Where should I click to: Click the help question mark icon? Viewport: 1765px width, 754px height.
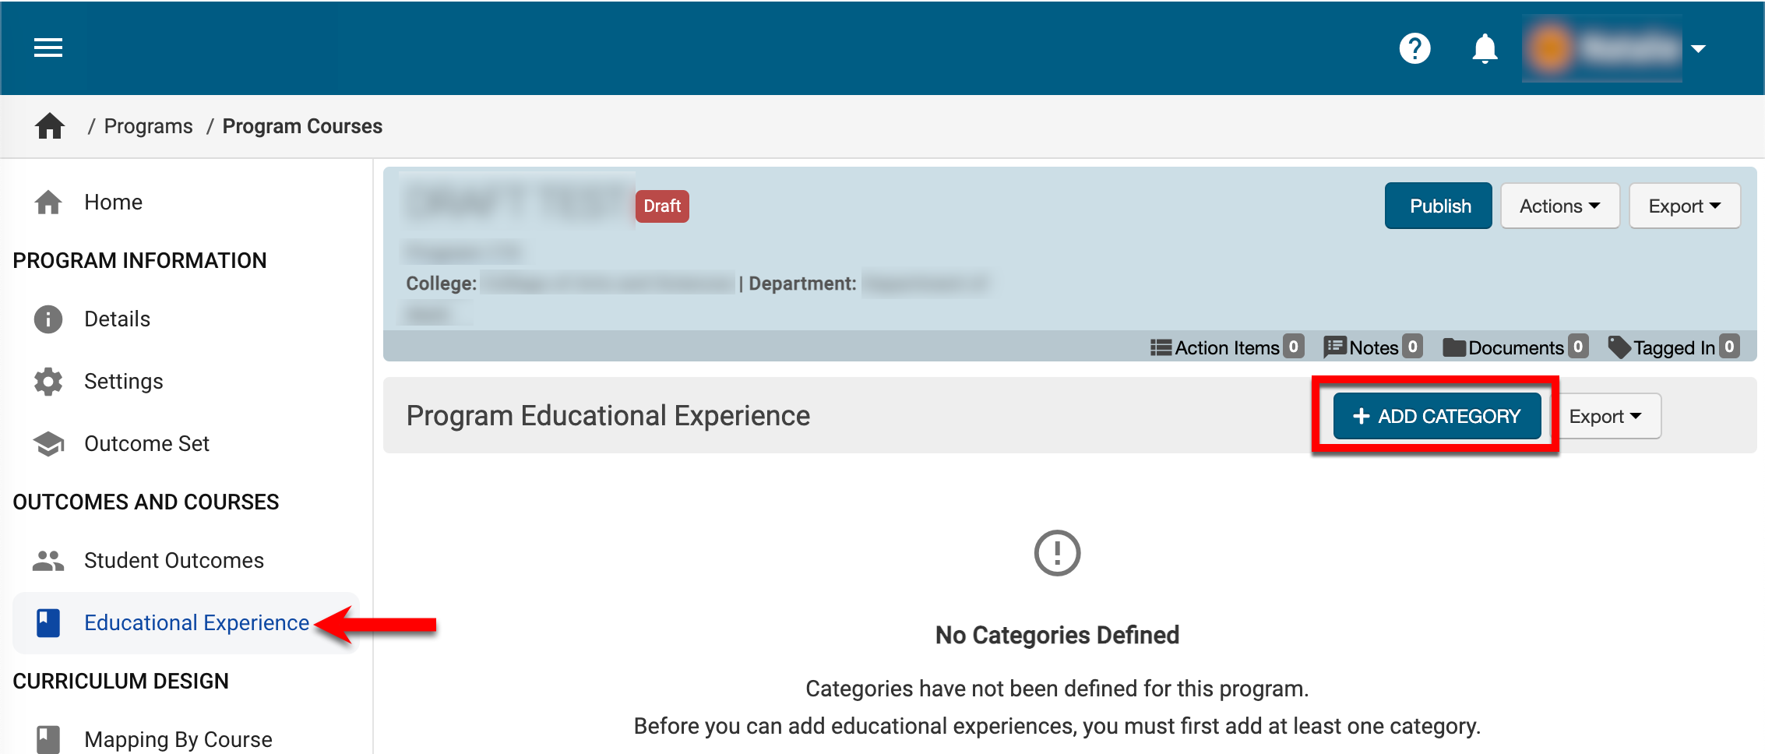coord(1414,48)
